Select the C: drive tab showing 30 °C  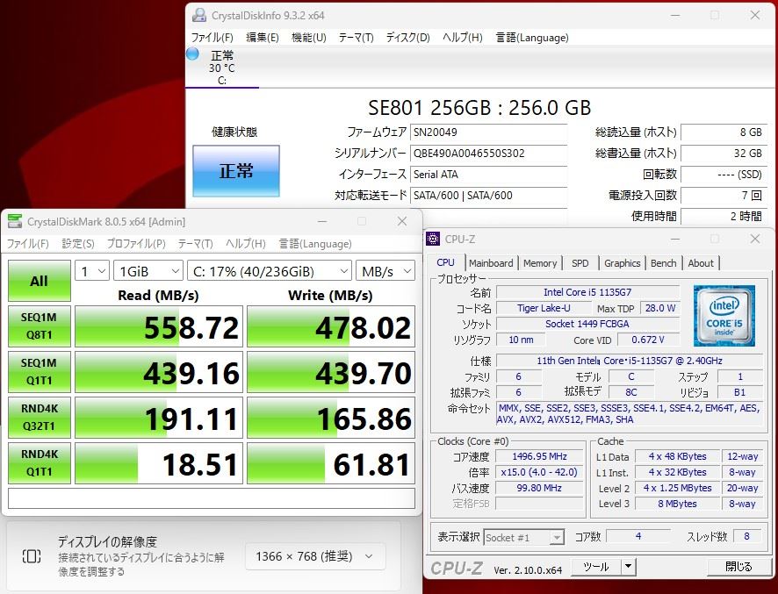[x=222, y=68]
